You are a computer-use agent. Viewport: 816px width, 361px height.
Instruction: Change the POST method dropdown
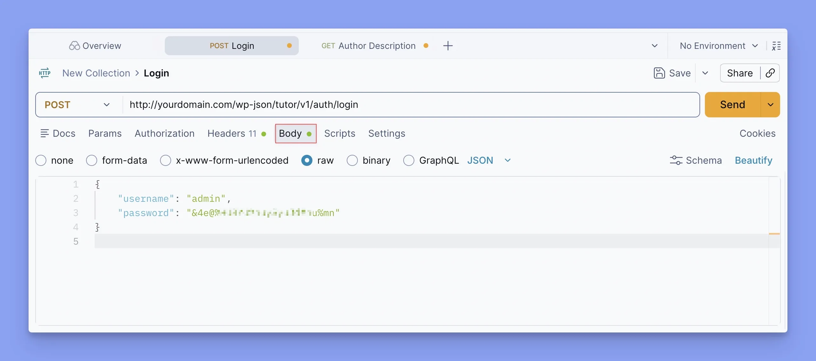pyautogui.click(x=78, y=105)
